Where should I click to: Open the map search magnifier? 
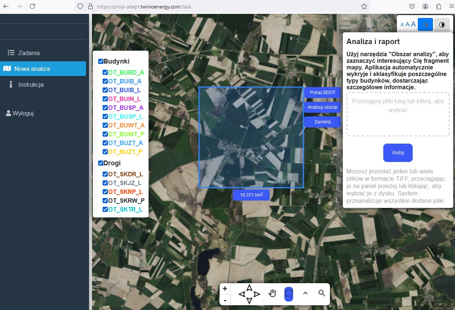point(322,293)
